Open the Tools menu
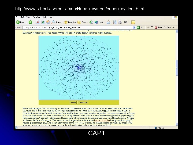The width and height of the screenshot is (193, 145). (x=44, y=17)
